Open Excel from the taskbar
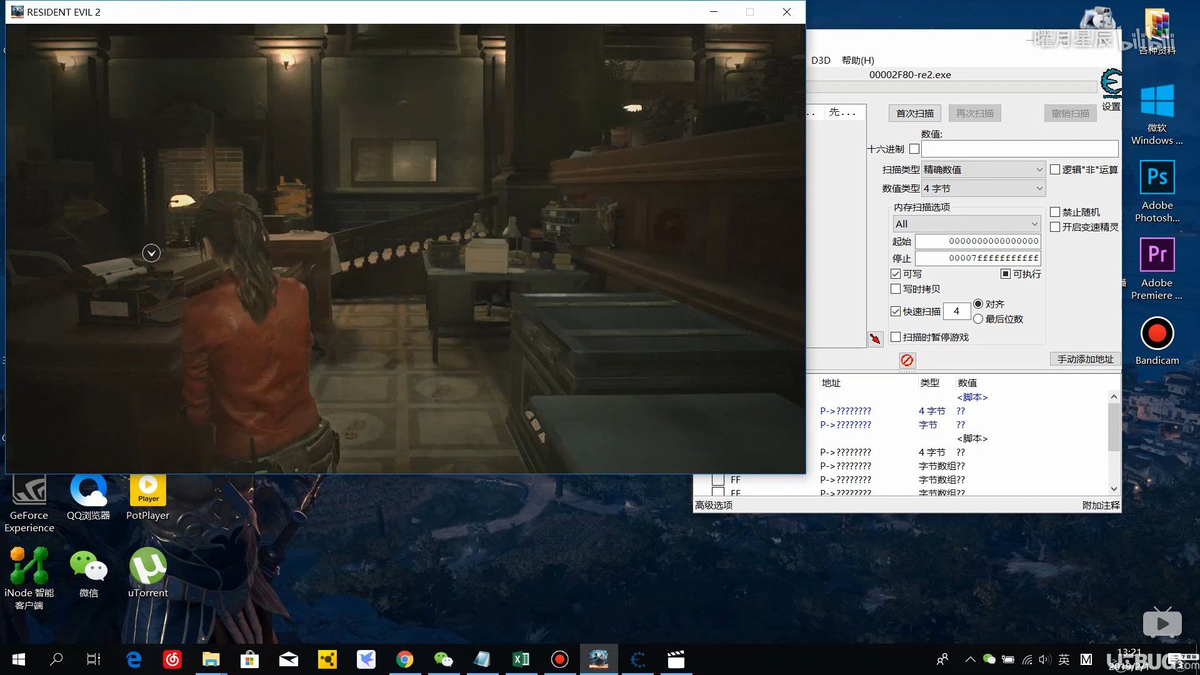1200x675 pixels. 521,659
